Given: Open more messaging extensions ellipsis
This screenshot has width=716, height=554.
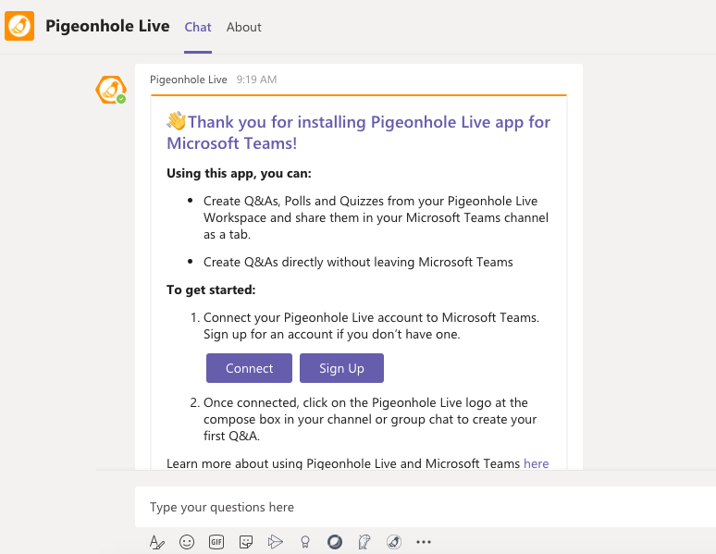Looking at the screenshot, I should [424, 542].
